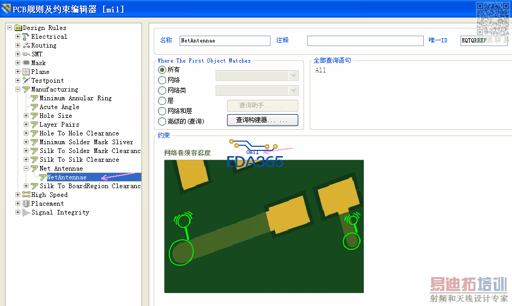Select the 所有 (All) radio option
Screen dimensions: 512x306
point(162,70)
